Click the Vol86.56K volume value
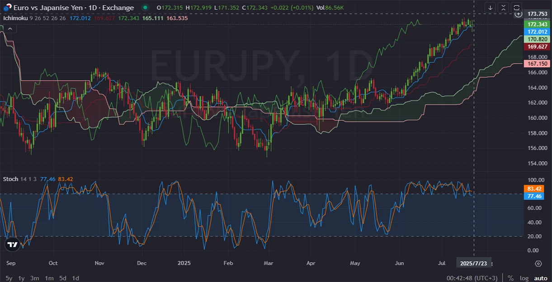 330,8
